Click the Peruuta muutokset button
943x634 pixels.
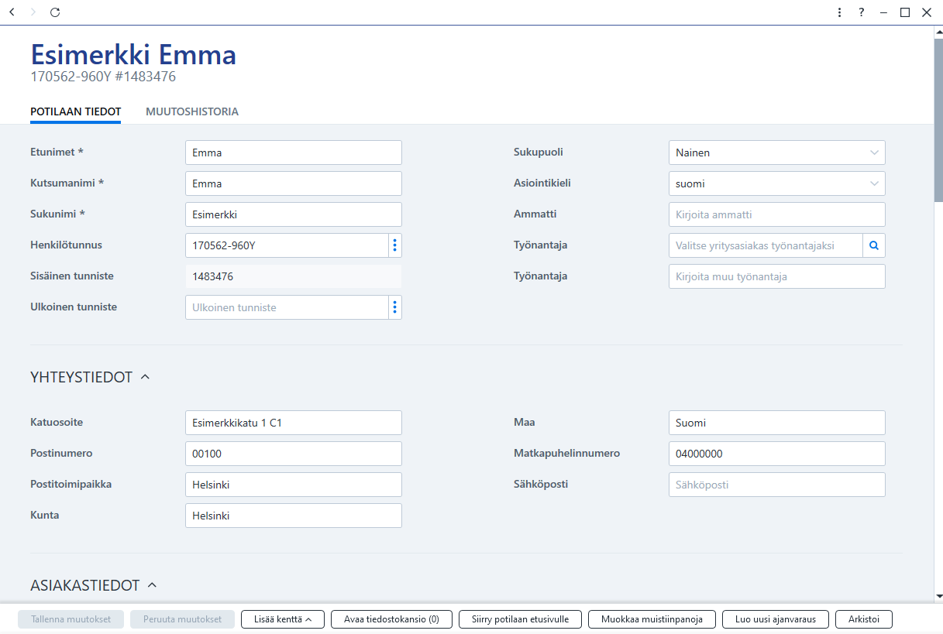click(x=183, y=619)
